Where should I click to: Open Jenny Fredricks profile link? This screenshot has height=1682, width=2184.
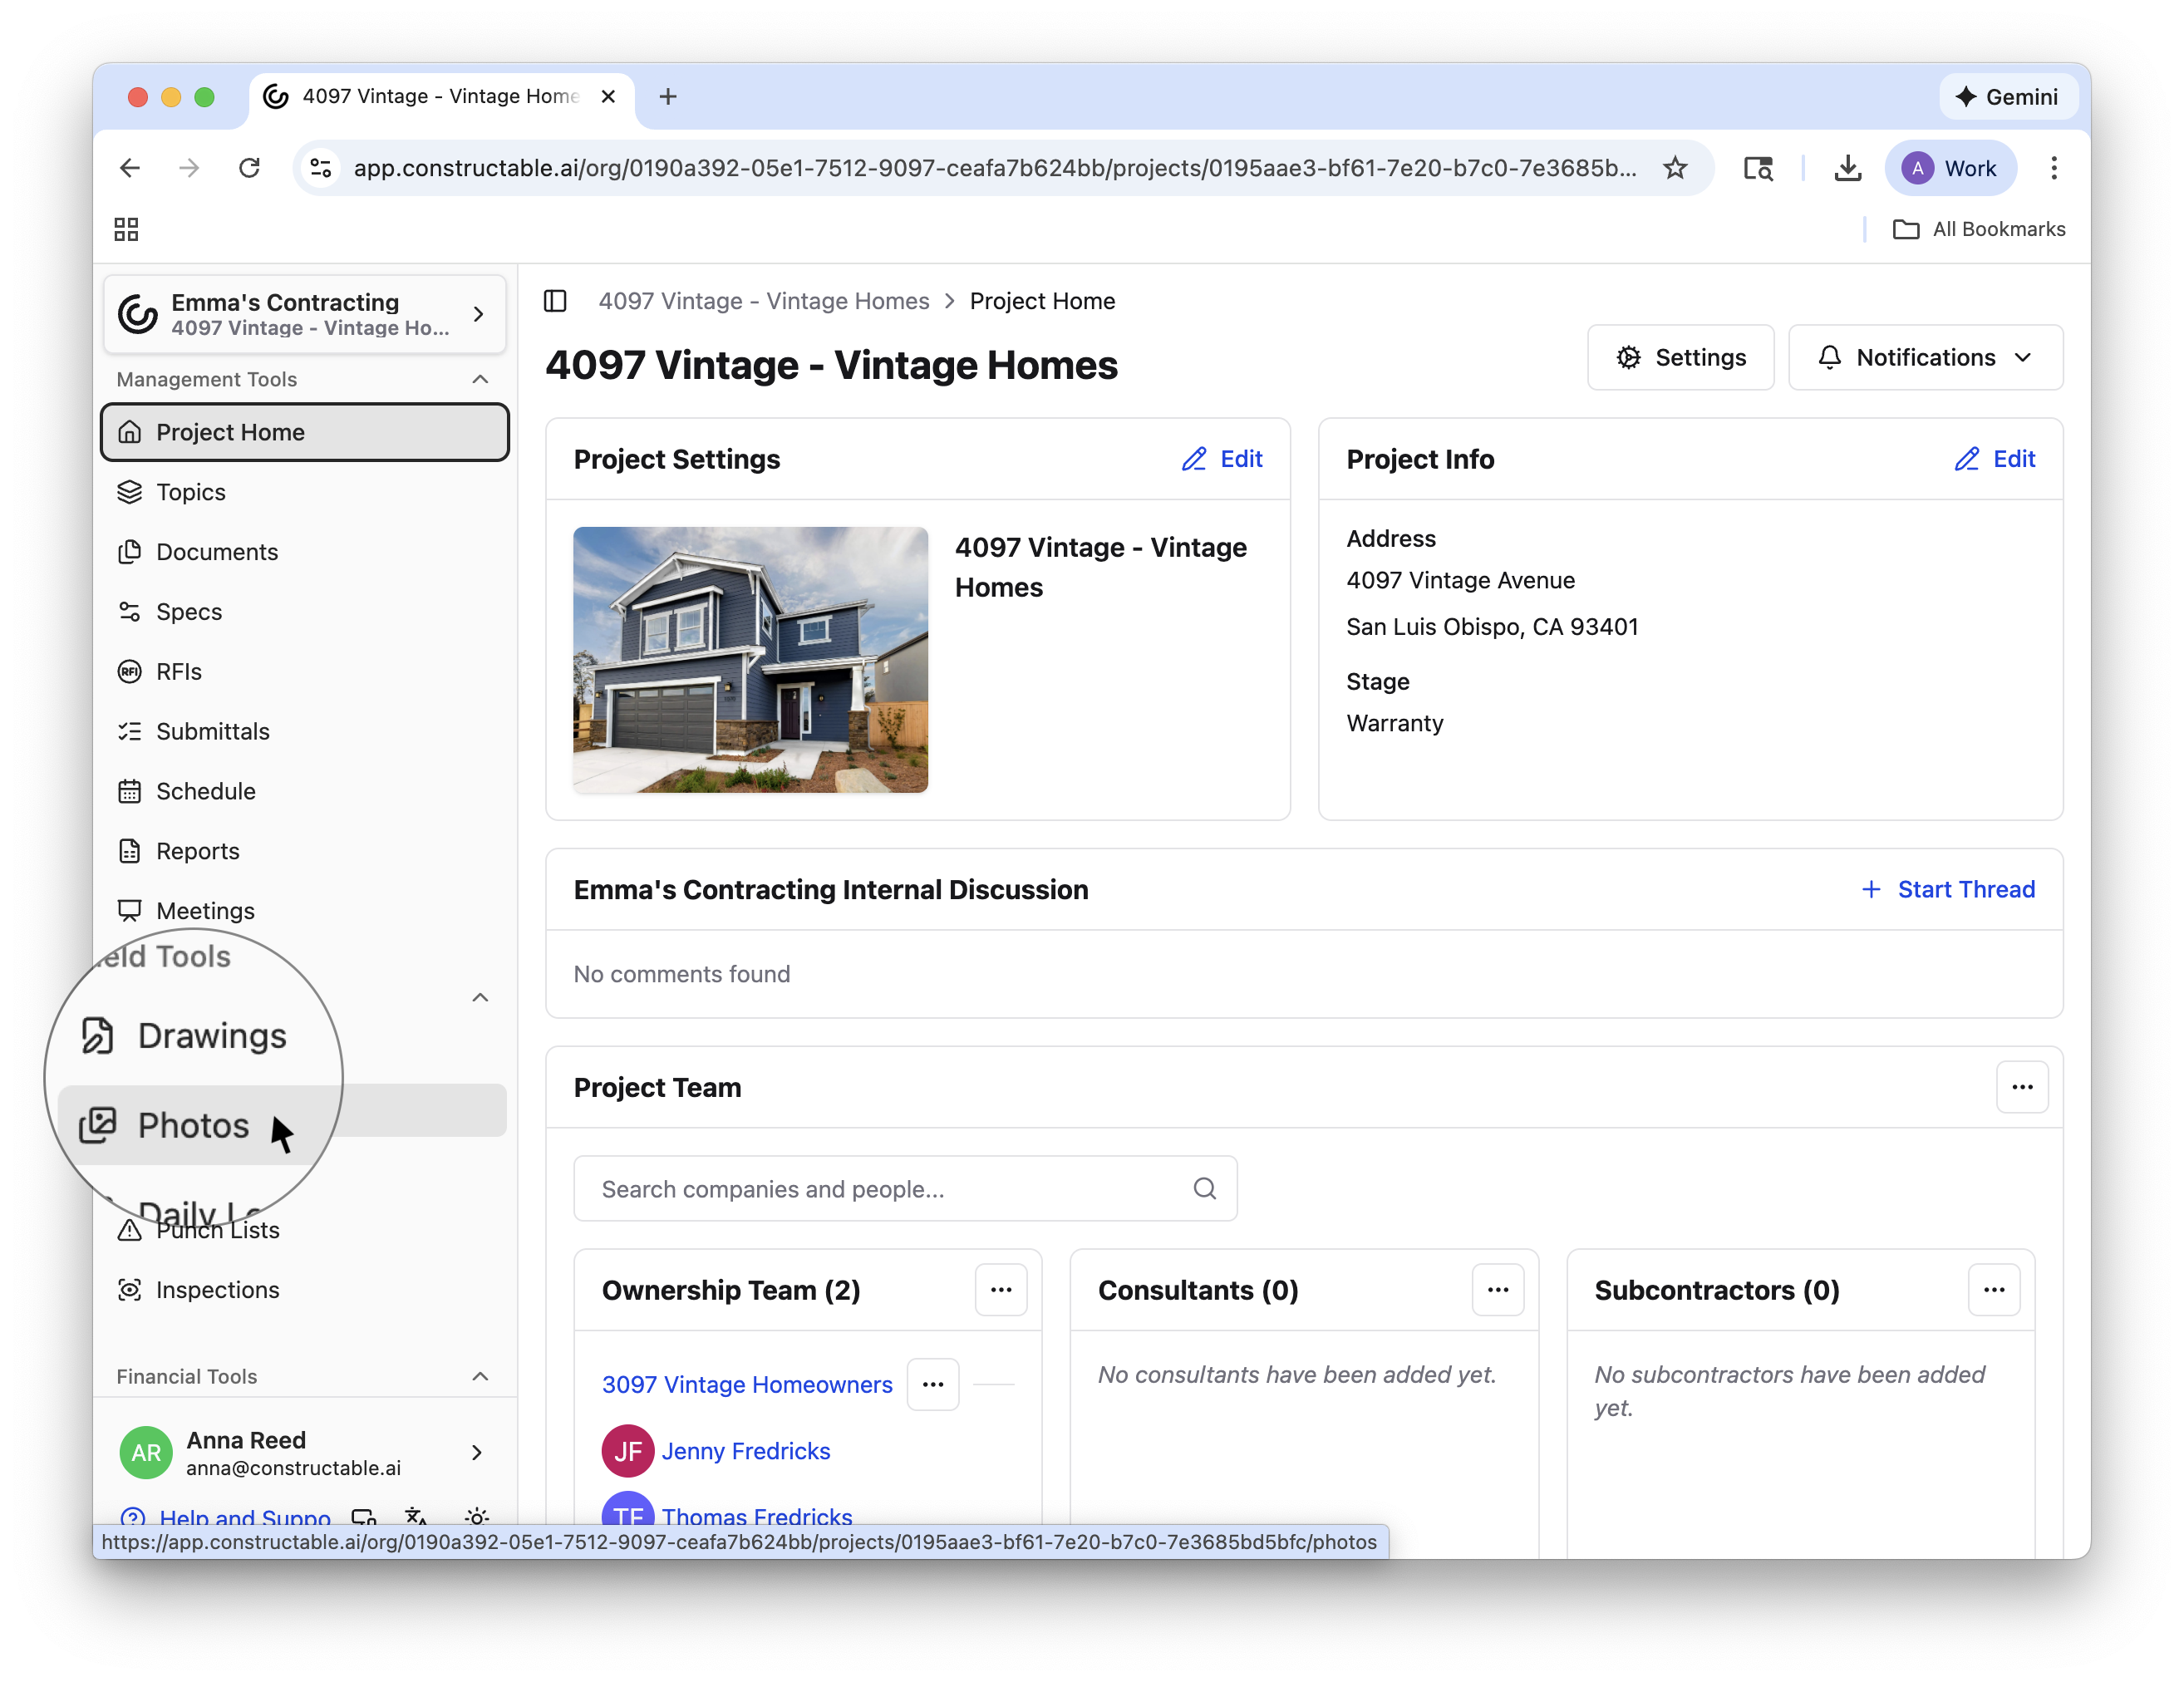[x=746, y=1451]
